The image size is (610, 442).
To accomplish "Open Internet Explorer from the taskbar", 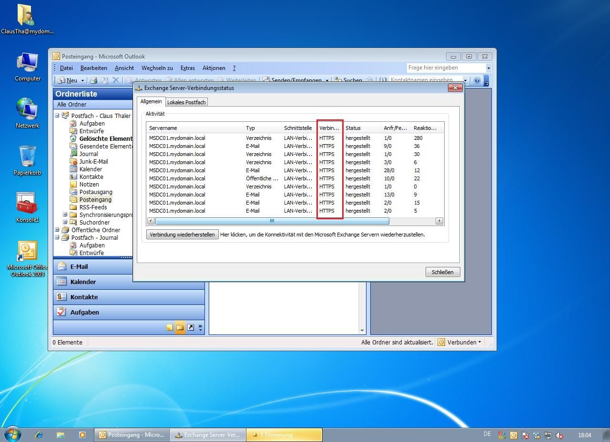I will pos(39,435).
